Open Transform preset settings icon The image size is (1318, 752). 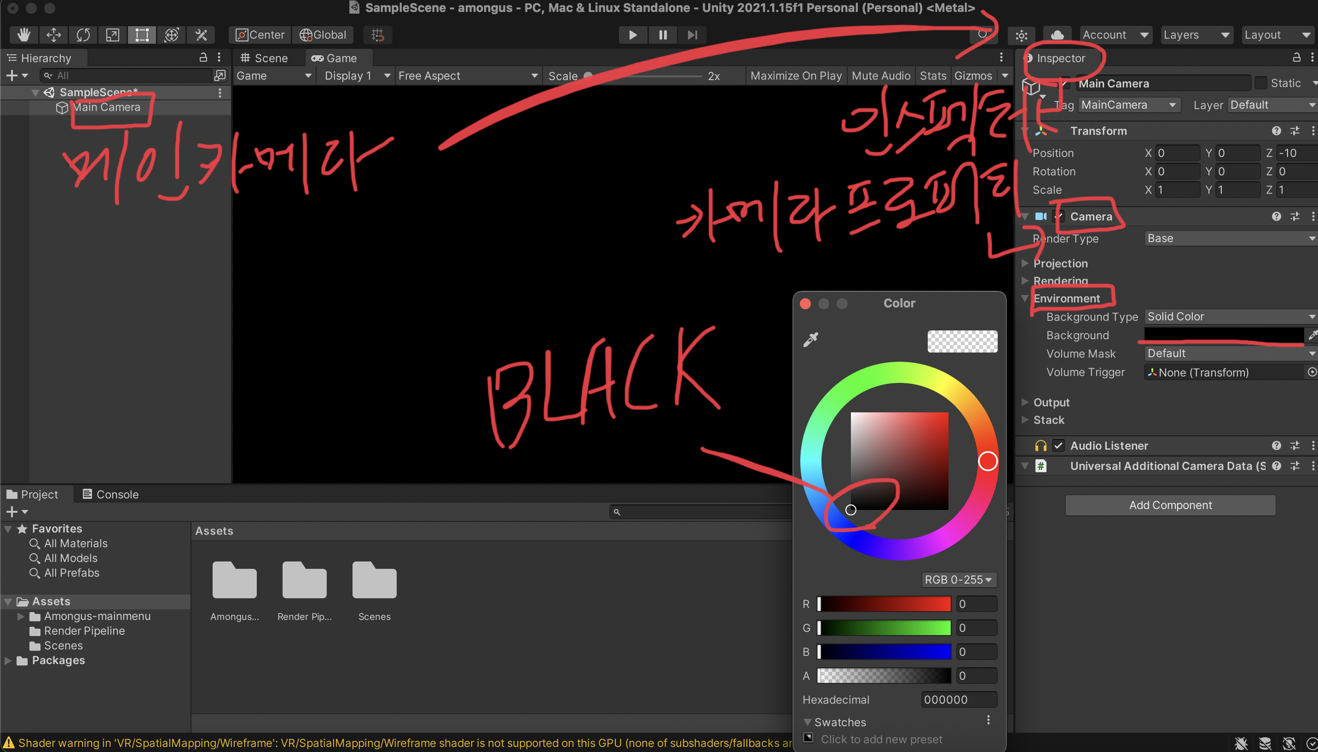(1294, 131)
